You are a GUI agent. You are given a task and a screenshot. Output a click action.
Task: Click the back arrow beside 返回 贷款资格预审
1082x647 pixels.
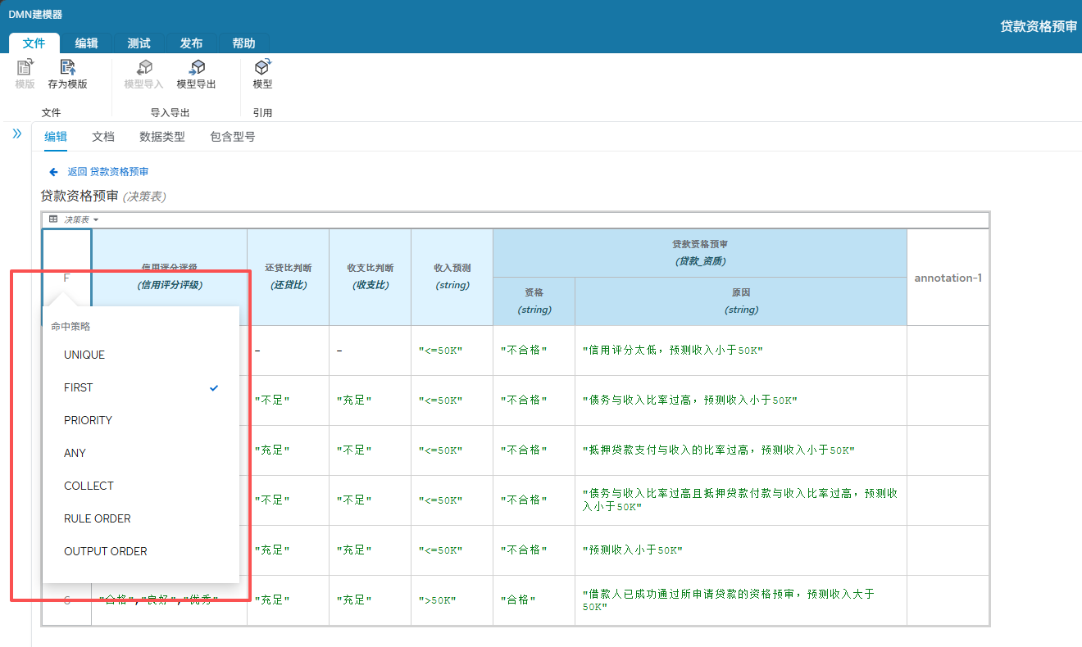pos(53,172)
